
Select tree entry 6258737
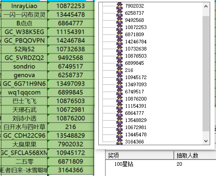[134, 13]
